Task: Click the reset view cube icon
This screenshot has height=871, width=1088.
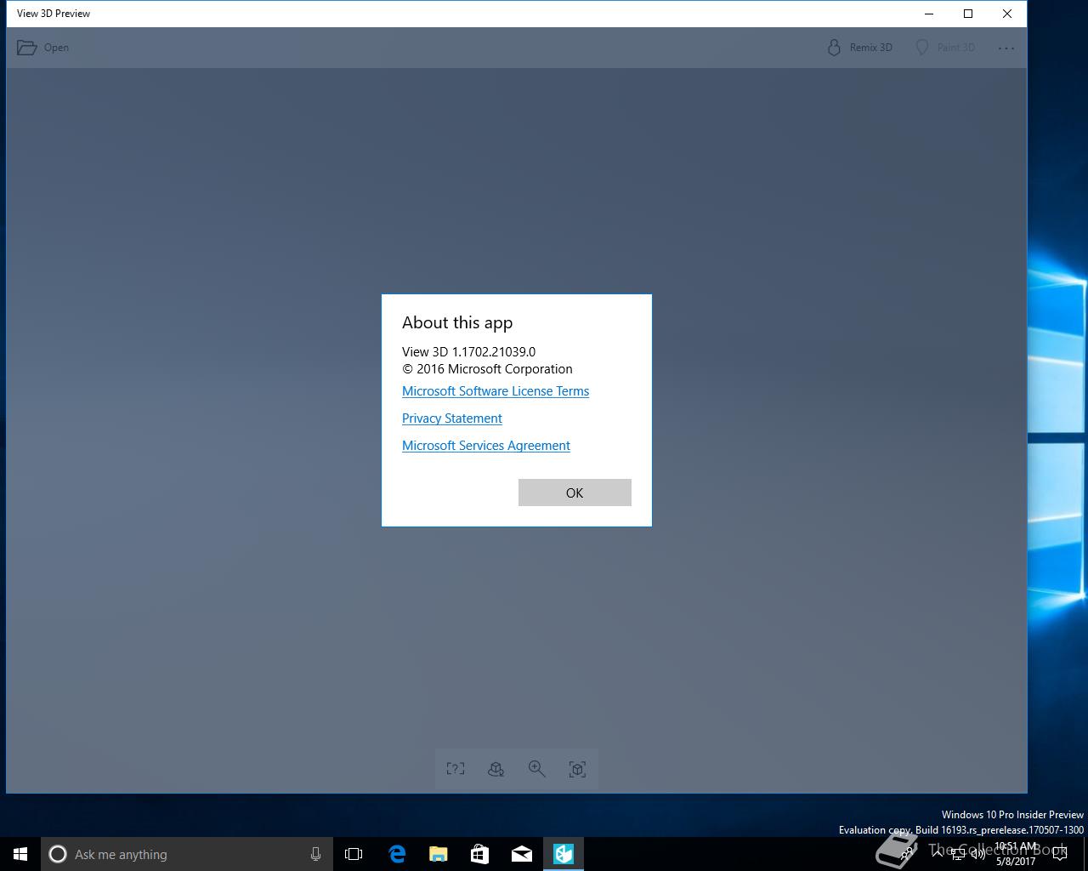Action: 578,769
